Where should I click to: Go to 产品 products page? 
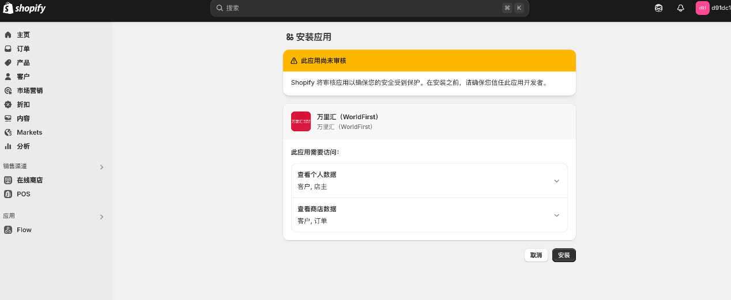pyautogui.click(x=23, y=63)
